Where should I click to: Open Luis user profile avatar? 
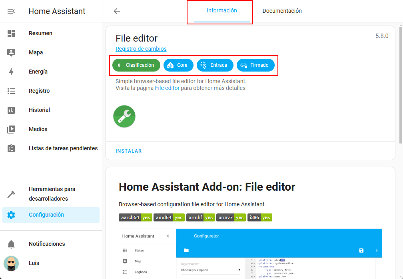point(11,263)
